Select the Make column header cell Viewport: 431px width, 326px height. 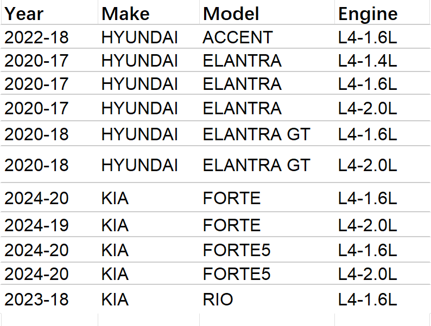(x=125, y=14)
